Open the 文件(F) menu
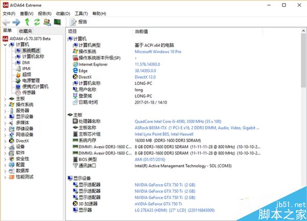The height and width of the screenshot is (221, 307). click(9, 13)
